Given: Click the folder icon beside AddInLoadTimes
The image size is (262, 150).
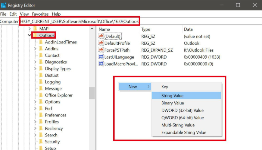Looking at the screenshot, I should (41, 42).
